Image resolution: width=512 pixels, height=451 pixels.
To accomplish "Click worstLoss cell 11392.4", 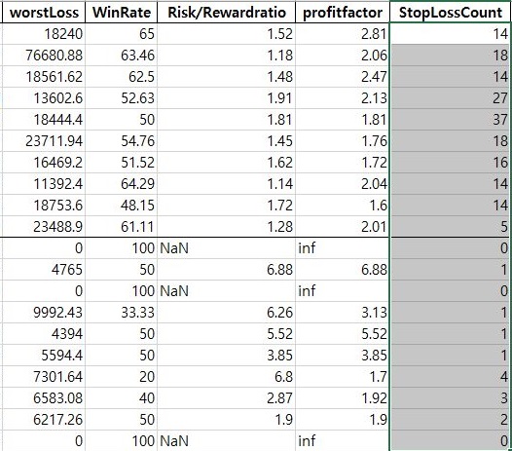I will point(44,184).
